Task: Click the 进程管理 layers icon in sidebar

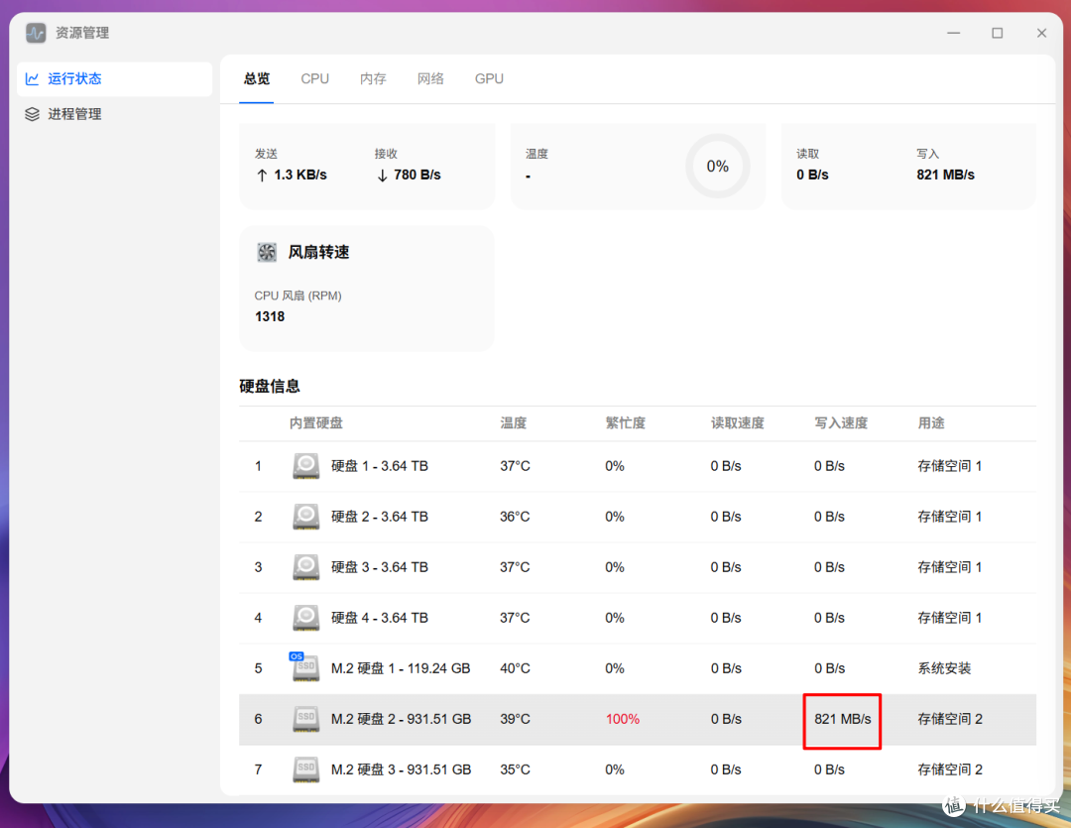Action: click(32, 114)
